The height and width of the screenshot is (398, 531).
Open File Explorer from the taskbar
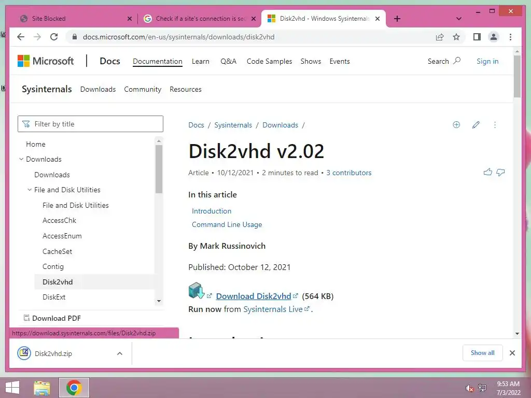(42, 388)
